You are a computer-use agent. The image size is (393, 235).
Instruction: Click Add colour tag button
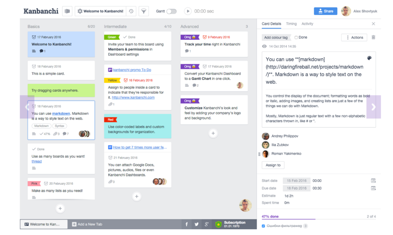point(276,38)
